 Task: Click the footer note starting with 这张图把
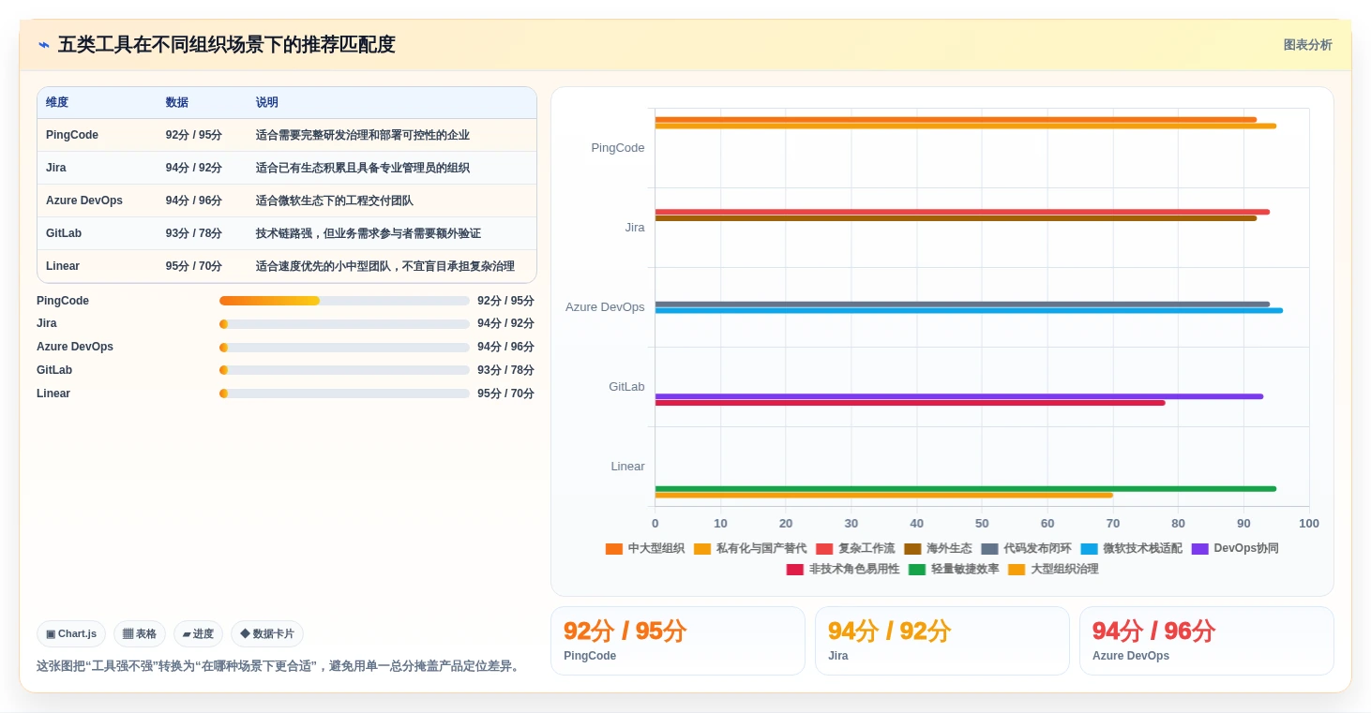click(279, 666)
